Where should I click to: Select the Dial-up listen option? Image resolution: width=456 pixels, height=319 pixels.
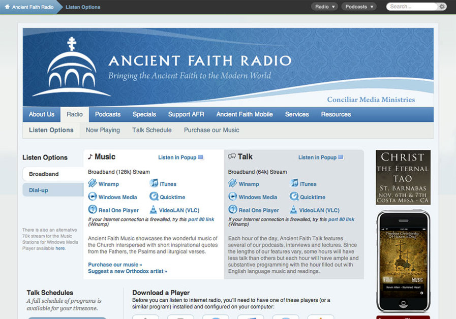(x=53, y=190)
